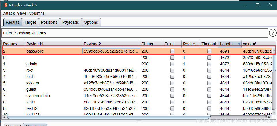Viewport: 277px width, 126px height.
Task: Click the request 0 row number
Action: [x=4, y=58]
